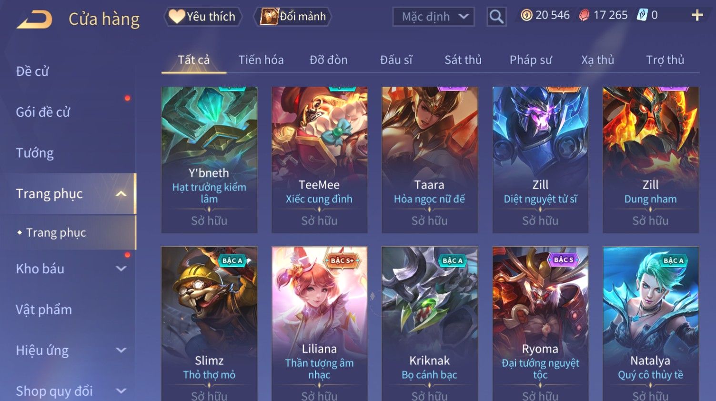Screen dimensions: 716x401
Task: Select the Liliana Thần tượng âm nhạc skin
Action: 319,324
